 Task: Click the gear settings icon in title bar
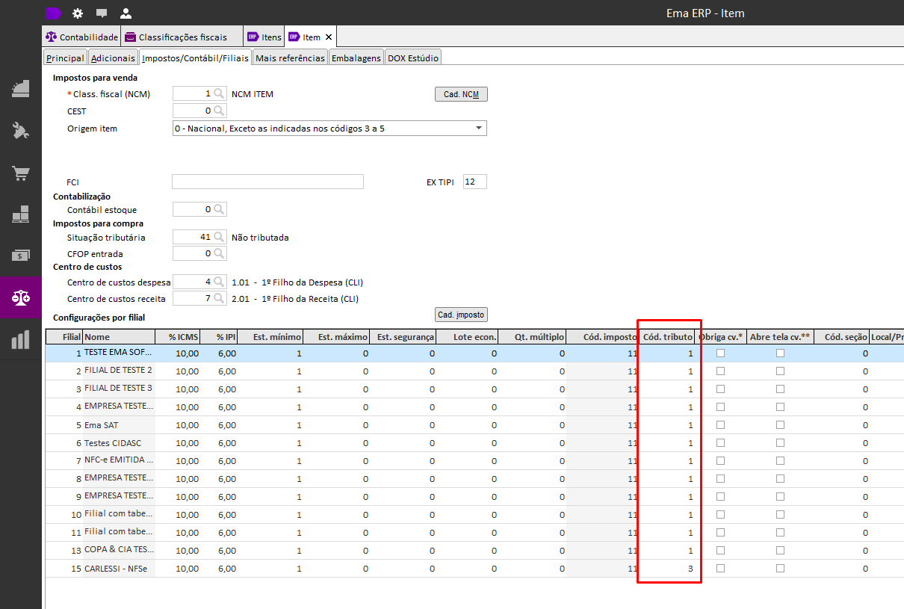[x=78, y=13]
